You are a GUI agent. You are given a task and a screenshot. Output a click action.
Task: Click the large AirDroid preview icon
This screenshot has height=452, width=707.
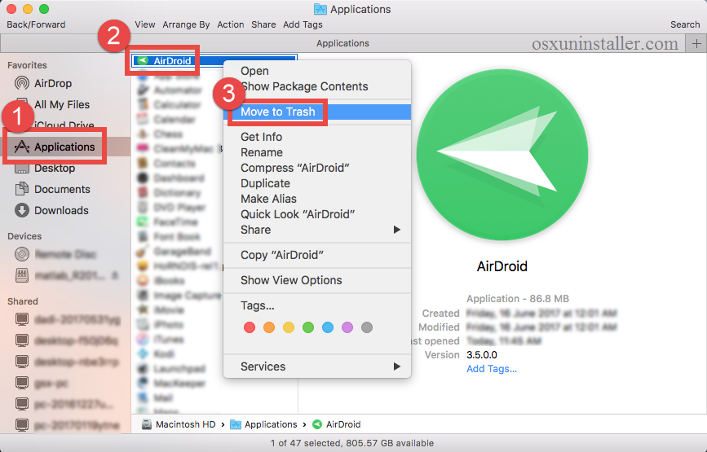coord(502,155)
